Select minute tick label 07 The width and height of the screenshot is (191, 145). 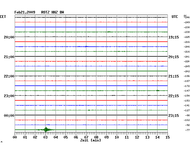pyautogui.click(x=86, y=137)
